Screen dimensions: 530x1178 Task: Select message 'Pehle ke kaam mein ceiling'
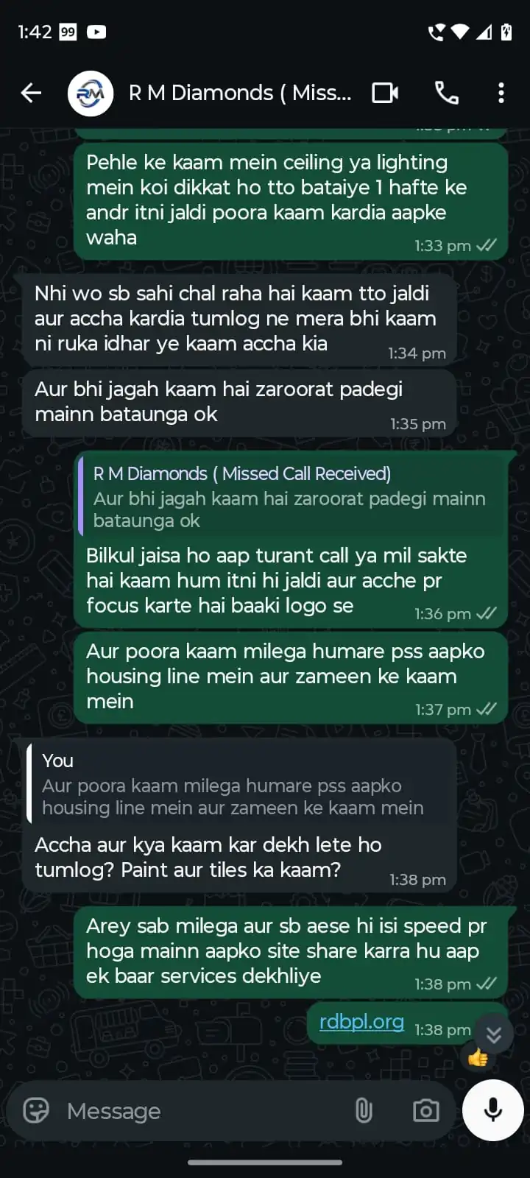(291, 201)
